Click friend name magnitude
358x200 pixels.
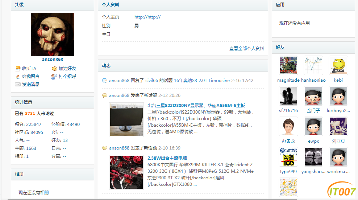[x=288, y=80]
